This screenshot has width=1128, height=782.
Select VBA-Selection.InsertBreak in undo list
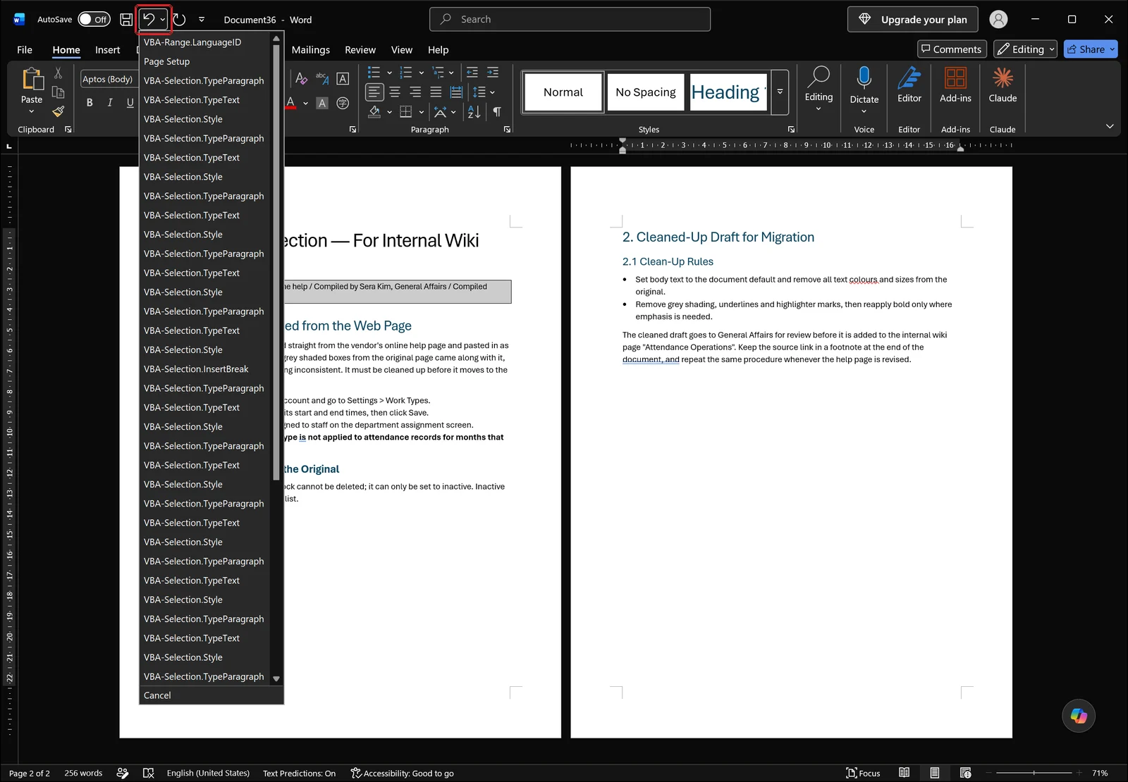click(x=205, y=369)
